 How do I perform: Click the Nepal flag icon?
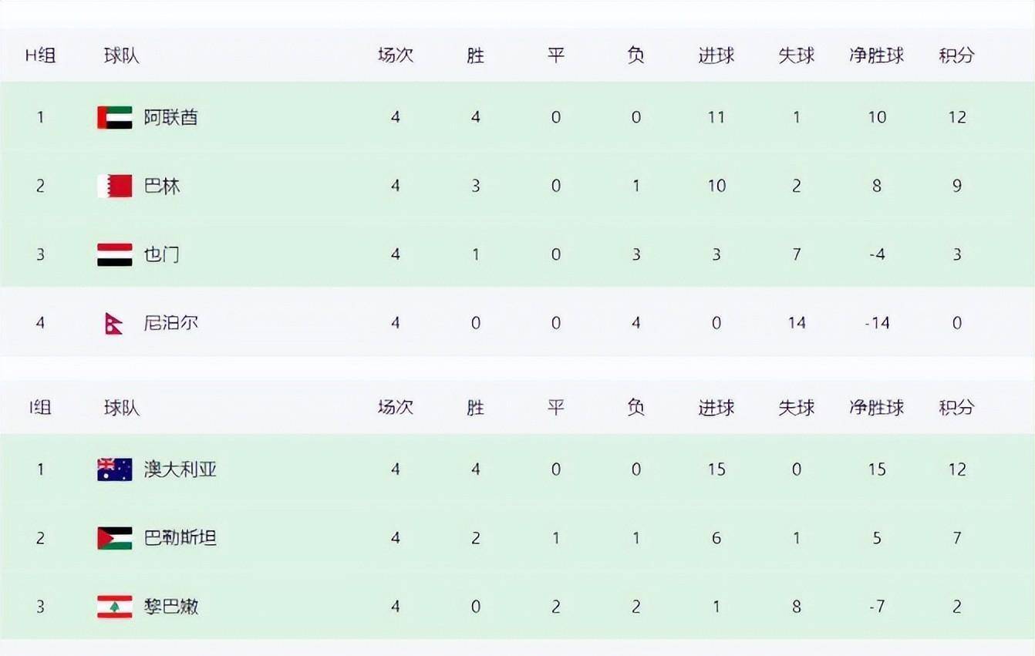tap(113, 323)
